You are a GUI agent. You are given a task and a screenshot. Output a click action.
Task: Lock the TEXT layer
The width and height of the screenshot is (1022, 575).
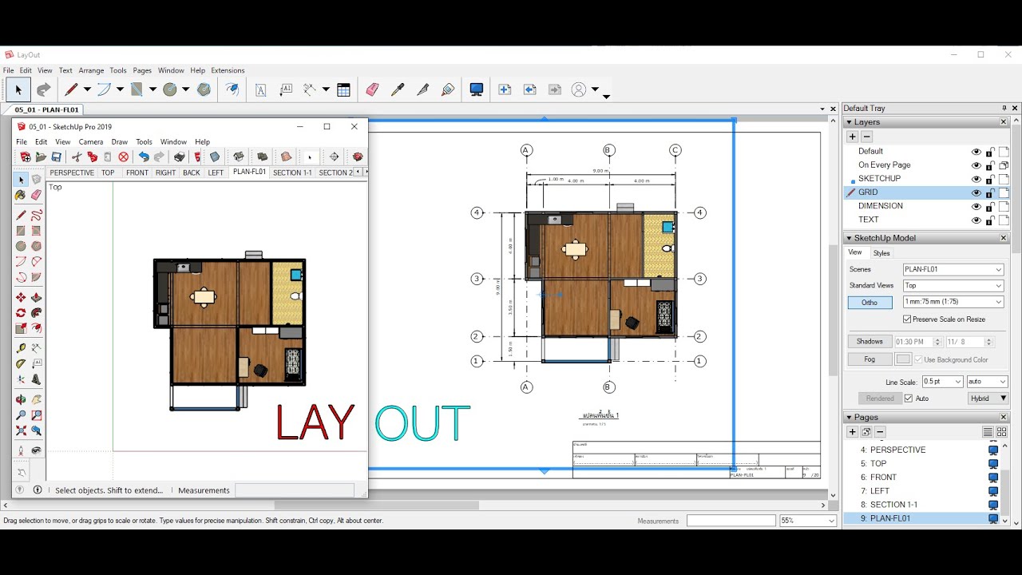click(990, 220)
